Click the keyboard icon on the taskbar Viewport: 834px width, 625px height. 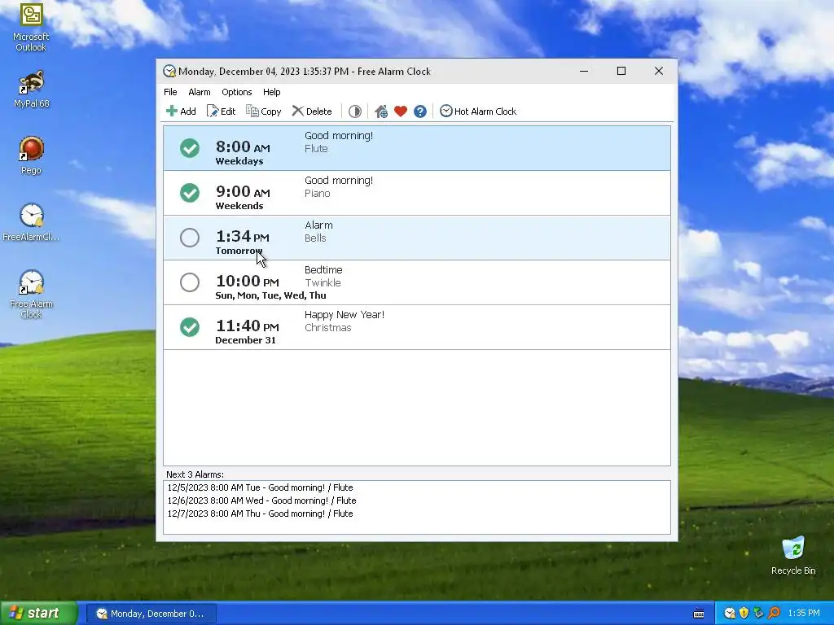[699, 614]
